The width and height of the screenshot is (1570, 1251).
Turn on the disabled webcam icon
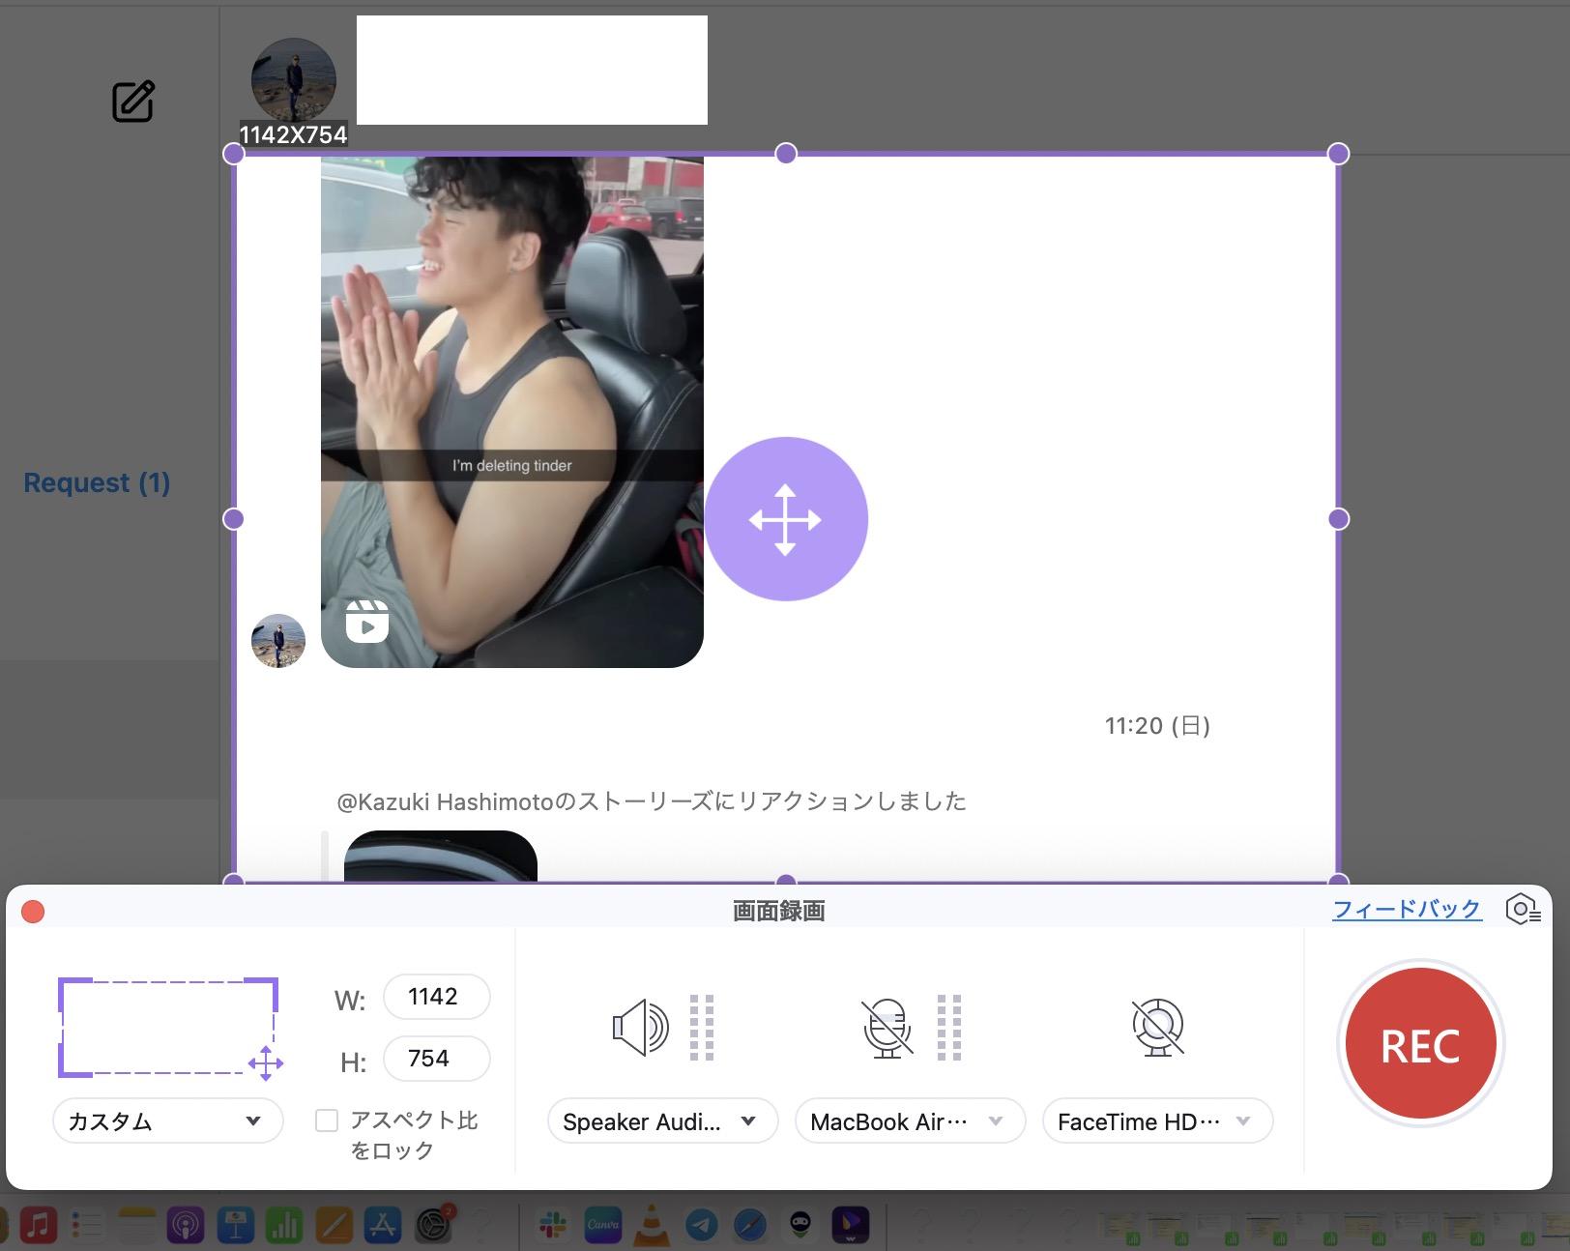1157,1027
